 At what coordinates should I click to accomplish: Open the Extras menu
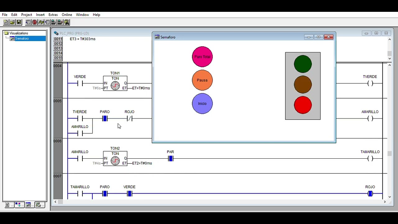coord(53,15)
